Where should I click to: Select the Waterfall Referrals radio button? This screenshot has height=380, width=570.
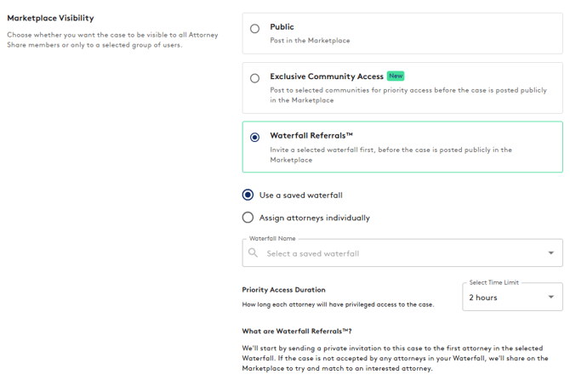[x=254, y=137]
